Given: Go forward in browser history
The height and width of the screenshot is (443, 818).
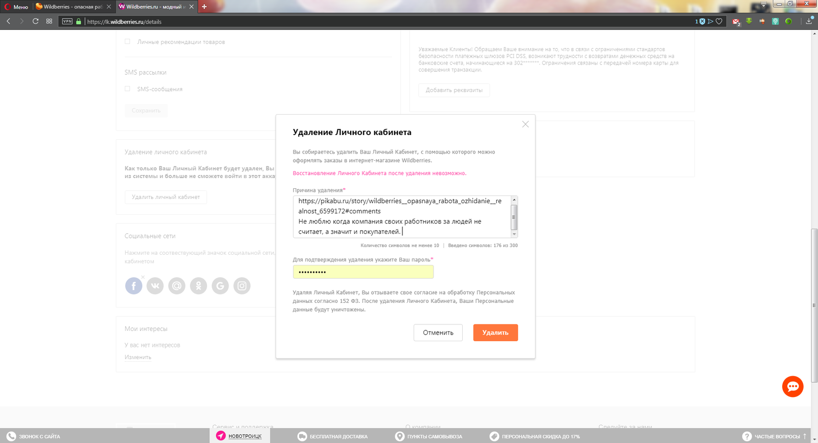Looking at the screenshot, I should pyautogui.click(x=22, y=21).
